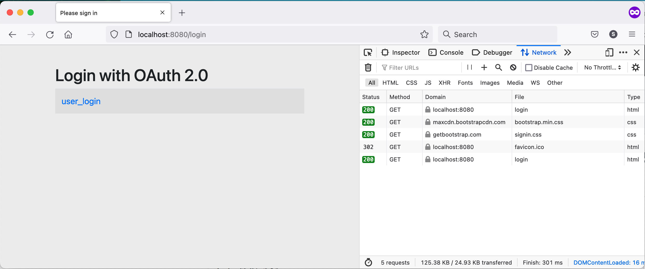Open network request search with the magnifier icon
This screenshot has height=269, width=645.
[x=498, y=67]
